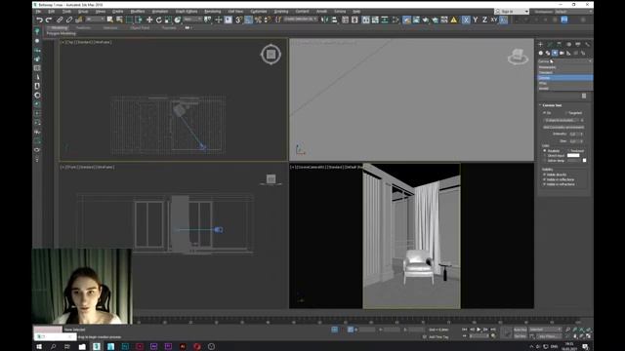
Task: Toggle Visible in refractions checkbox
Action: coord(544,184)
